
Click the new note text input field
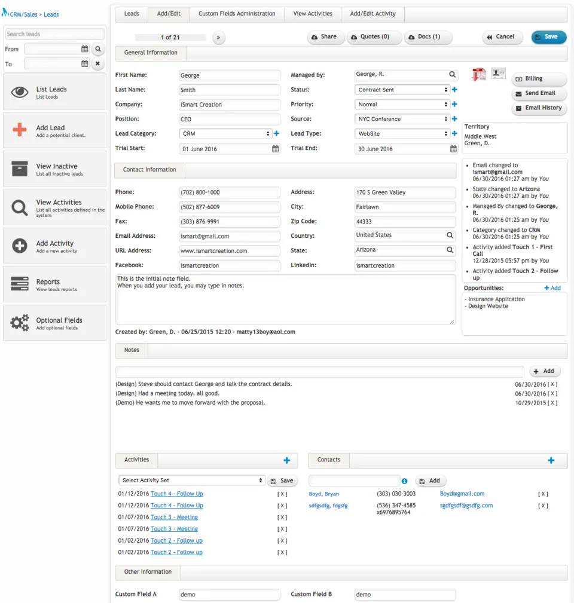click(320, 372)
